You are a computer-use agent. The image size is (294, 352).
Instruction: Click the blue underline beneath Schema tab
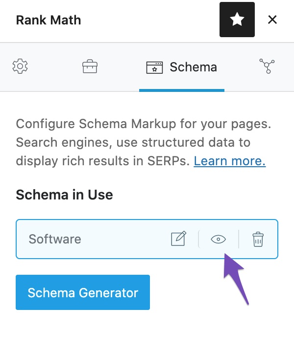coord(182,90)
